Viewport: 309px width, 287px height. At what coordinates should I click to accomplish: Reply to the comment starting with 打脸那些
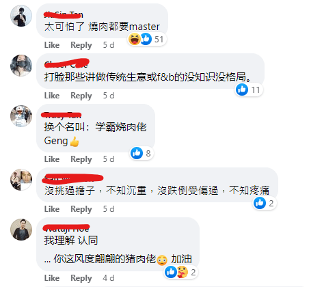coord(81,96)
